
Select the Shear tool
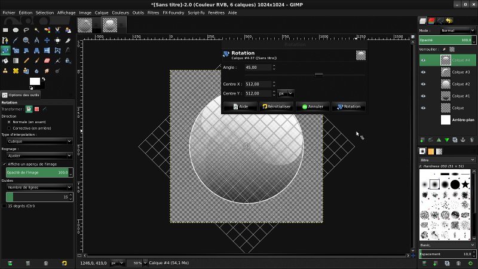pyautogui.click(x=26, y=50)
